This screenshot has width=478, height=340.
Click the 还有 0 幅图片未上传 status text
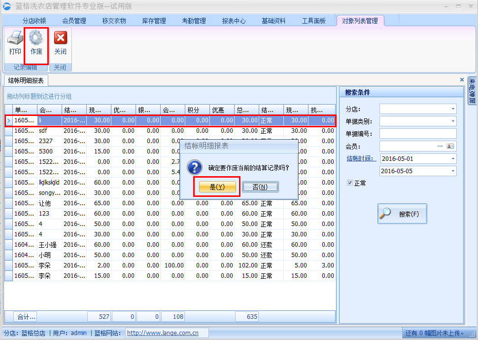pyautogui.click(x=435, y=333)
